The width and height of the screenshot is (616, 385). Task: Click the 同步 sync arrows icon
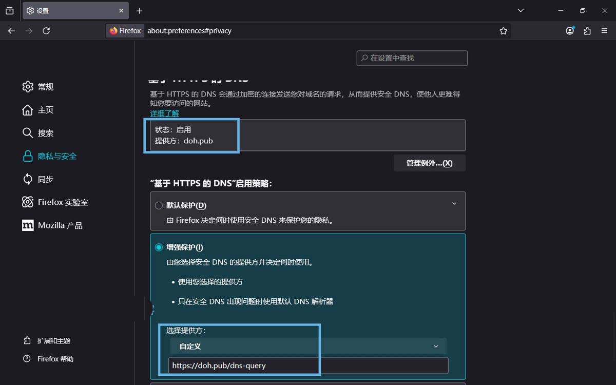[x=28, y=179]
